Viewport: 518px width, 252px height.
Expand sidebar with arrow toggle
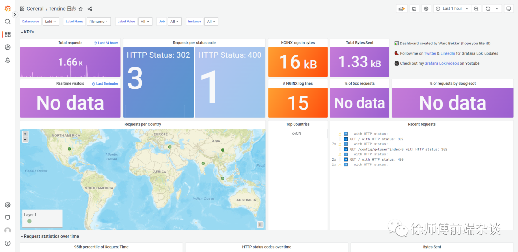point(15,15)
